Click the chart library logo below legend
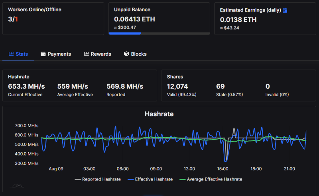 click(17, 186)
